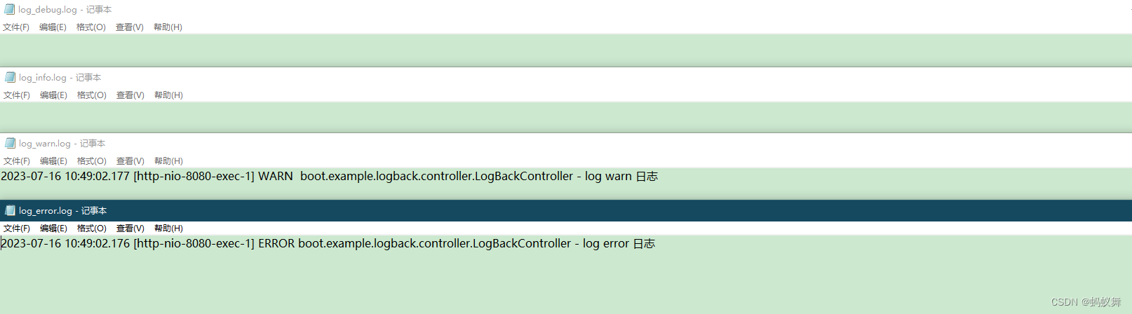Click the log_info.log Notepad title icon
Screen dimensions: 1132x314
[x=10, y=77]
